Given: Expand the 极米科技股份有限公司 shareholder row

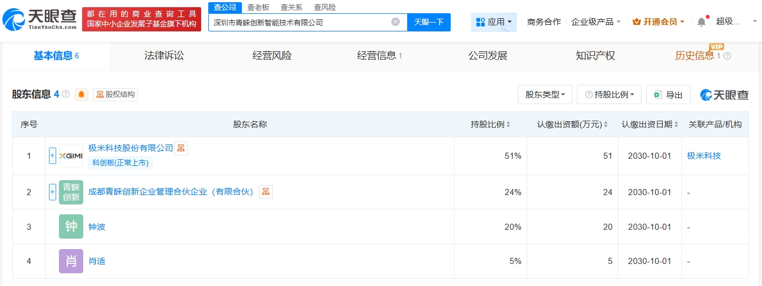Looking at the screenshot, I should click(53, 156).
